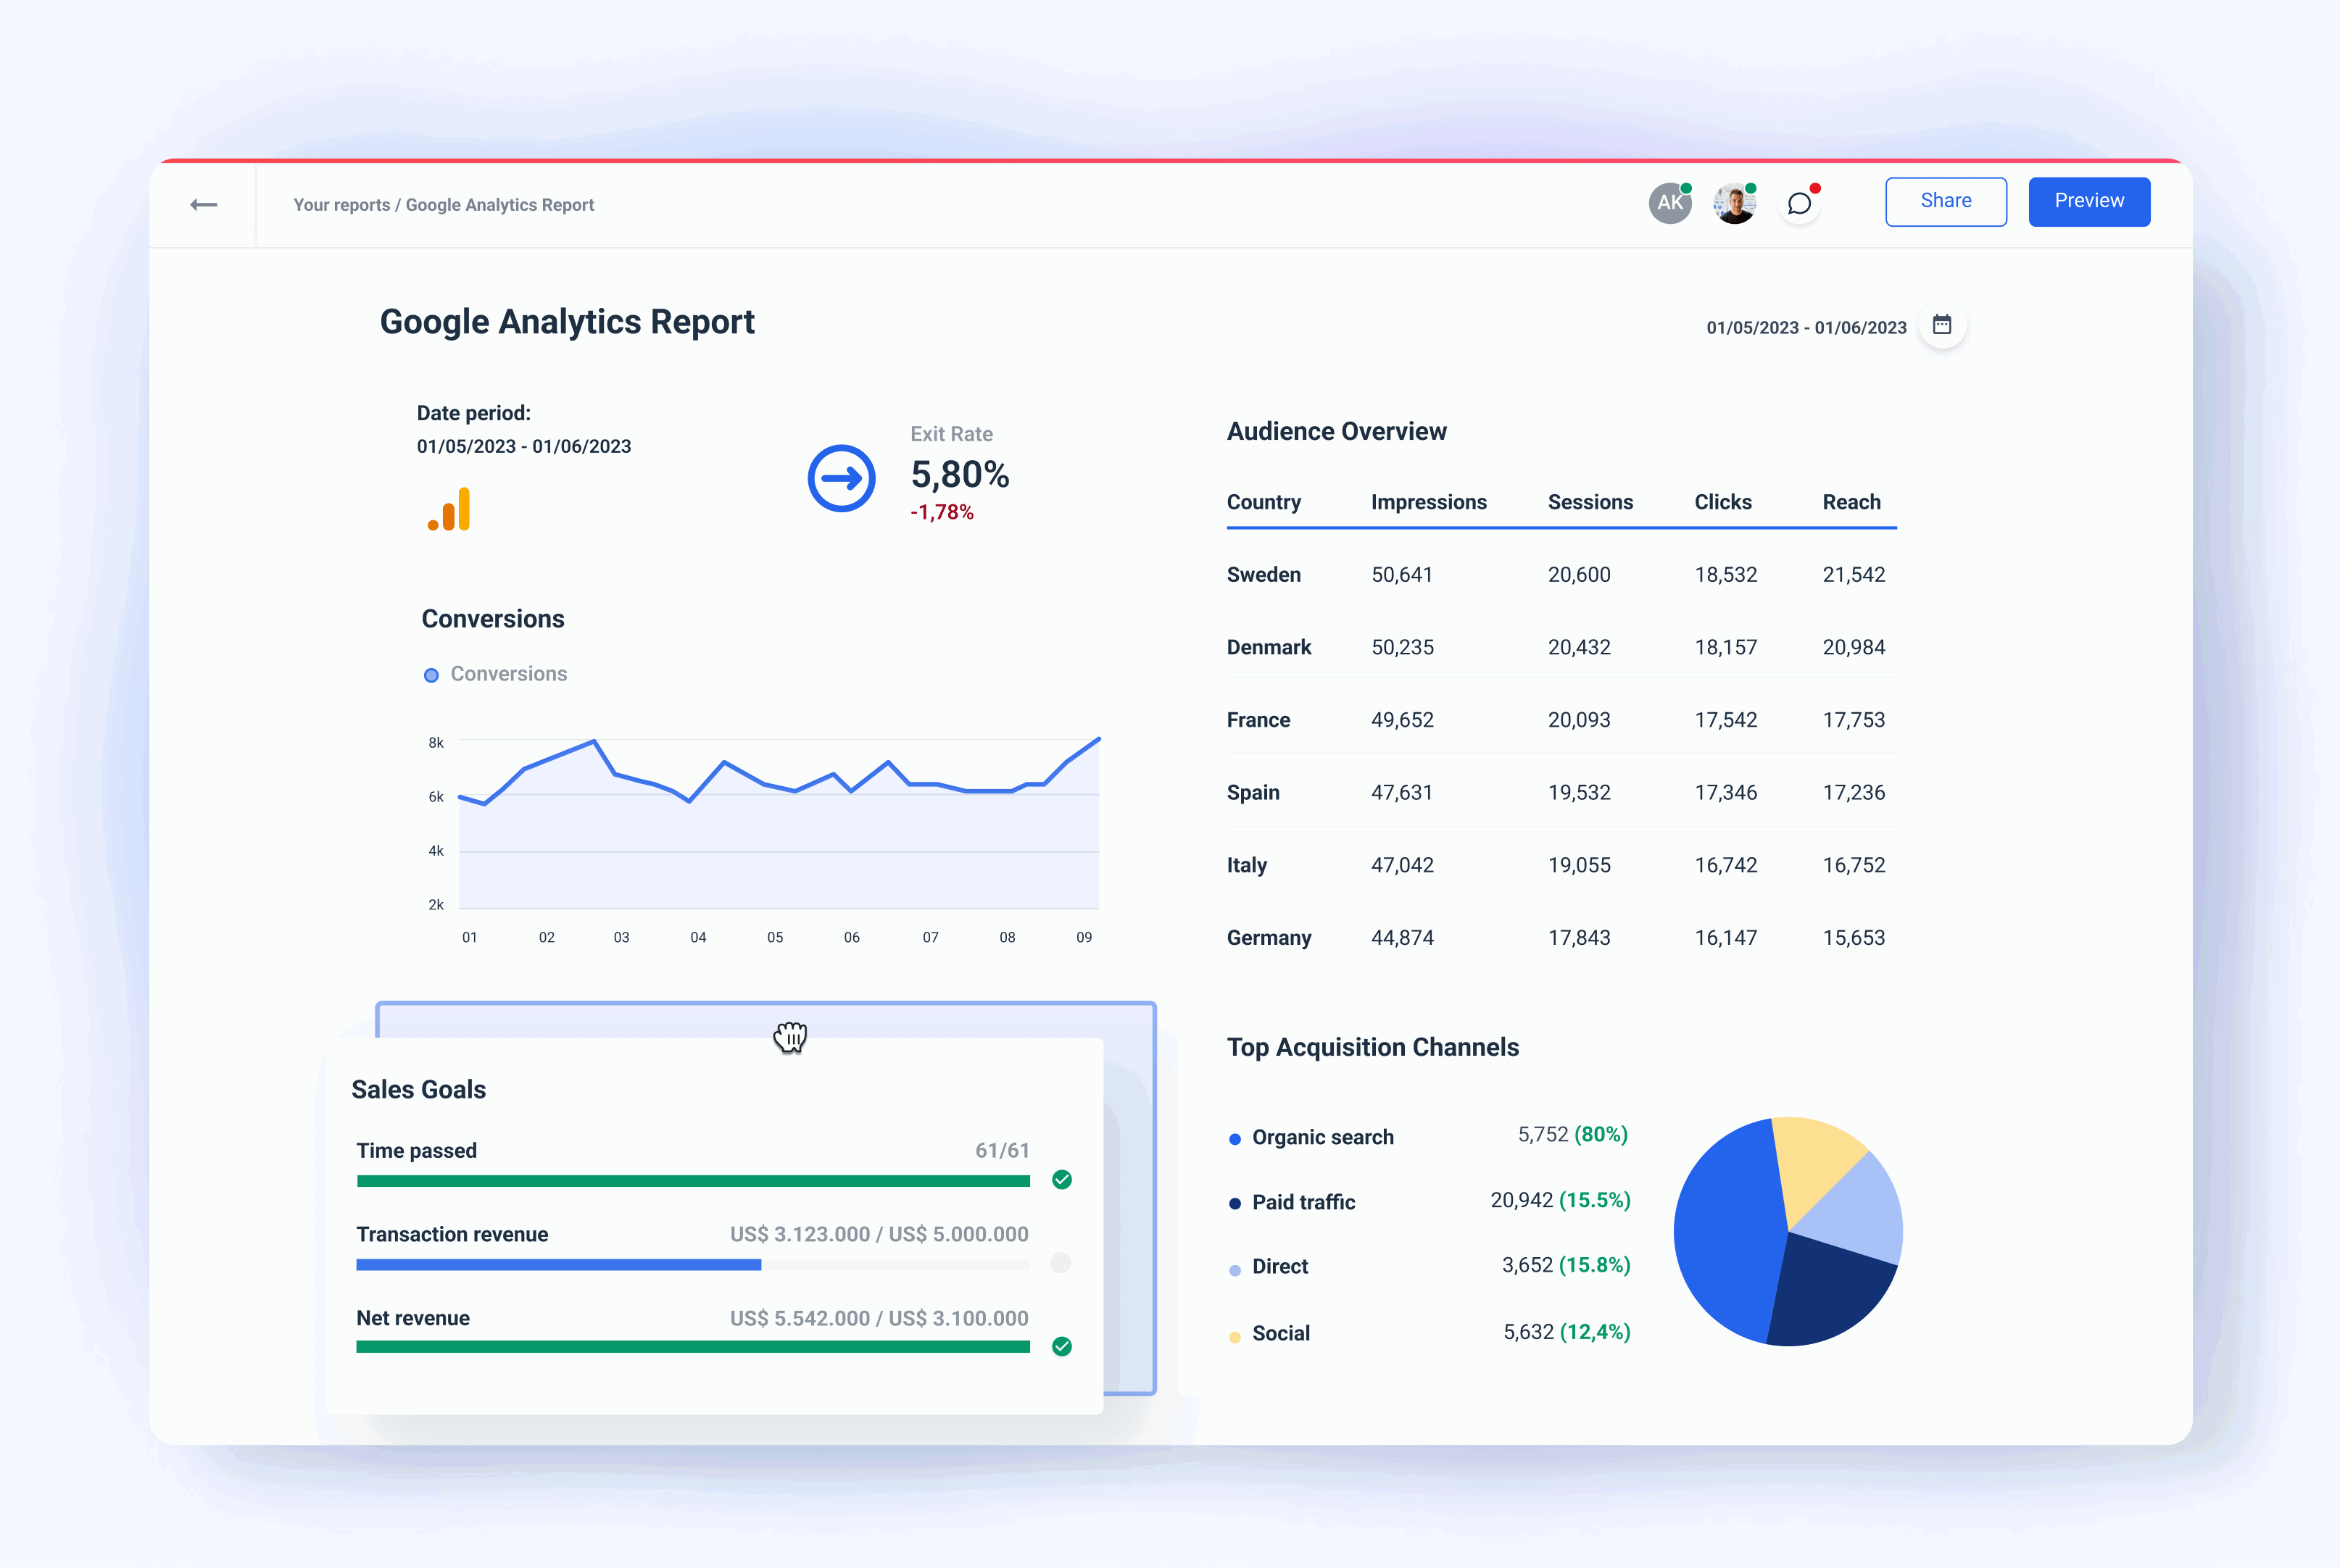Click the Preview button
The width and height of the screenshot is (2340, 1568).
tap(2089, 201)
